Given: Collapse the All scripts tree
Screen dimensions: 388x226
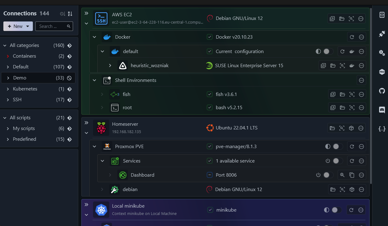Looking at the screenshot, I should point(5,118).
